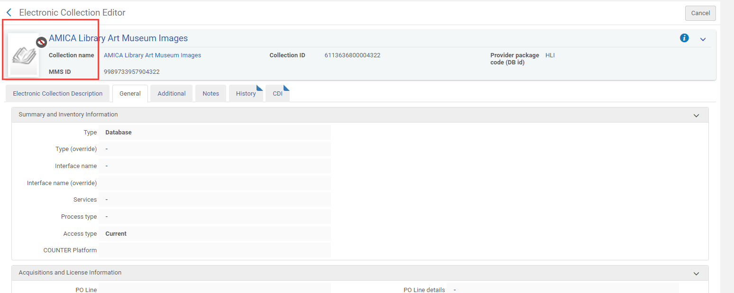Select Collection ID value 6113636800004322

[352, 55]
